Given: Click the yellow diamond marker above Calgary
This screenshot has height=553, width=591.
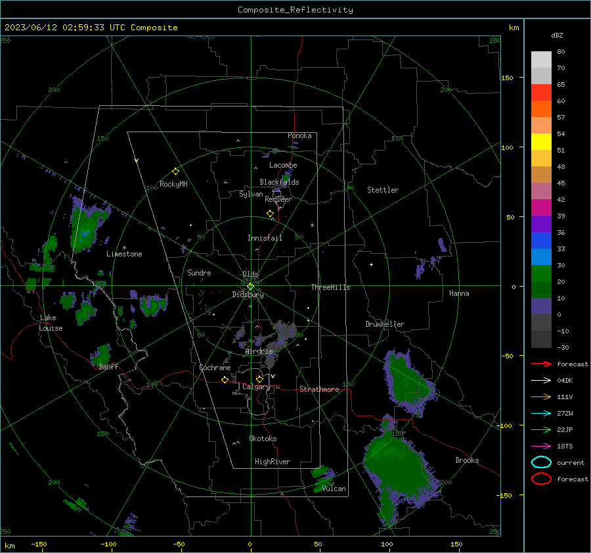Looking at the screenshot, I should 259,379.
